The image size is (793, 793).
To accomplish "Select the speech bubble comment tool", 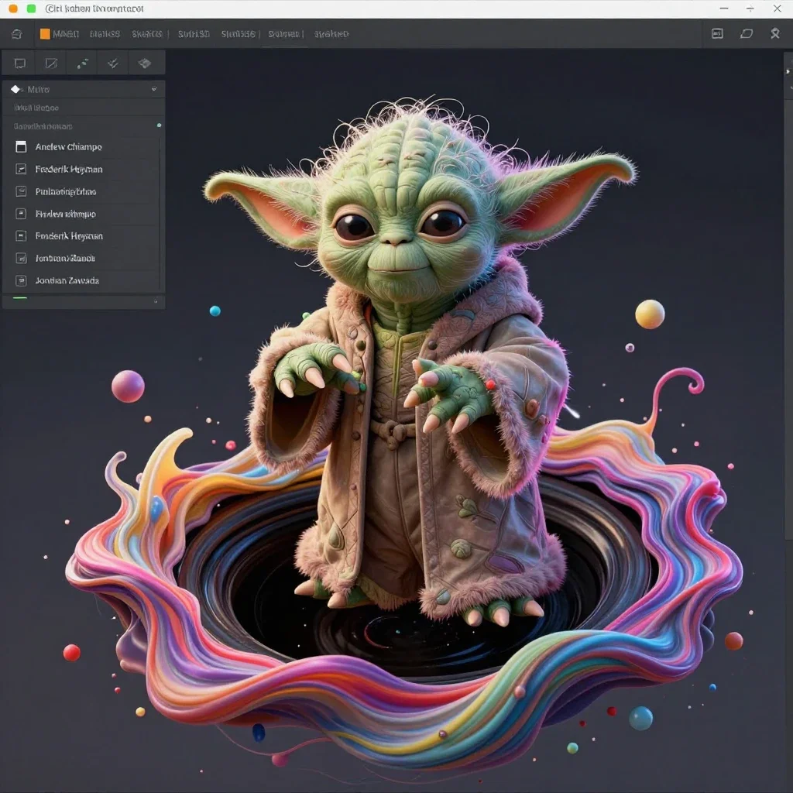I will (19, 64).
